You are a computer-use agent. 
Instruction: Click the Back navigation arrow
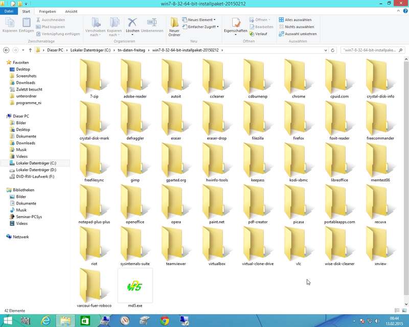(x=7, y=51)
